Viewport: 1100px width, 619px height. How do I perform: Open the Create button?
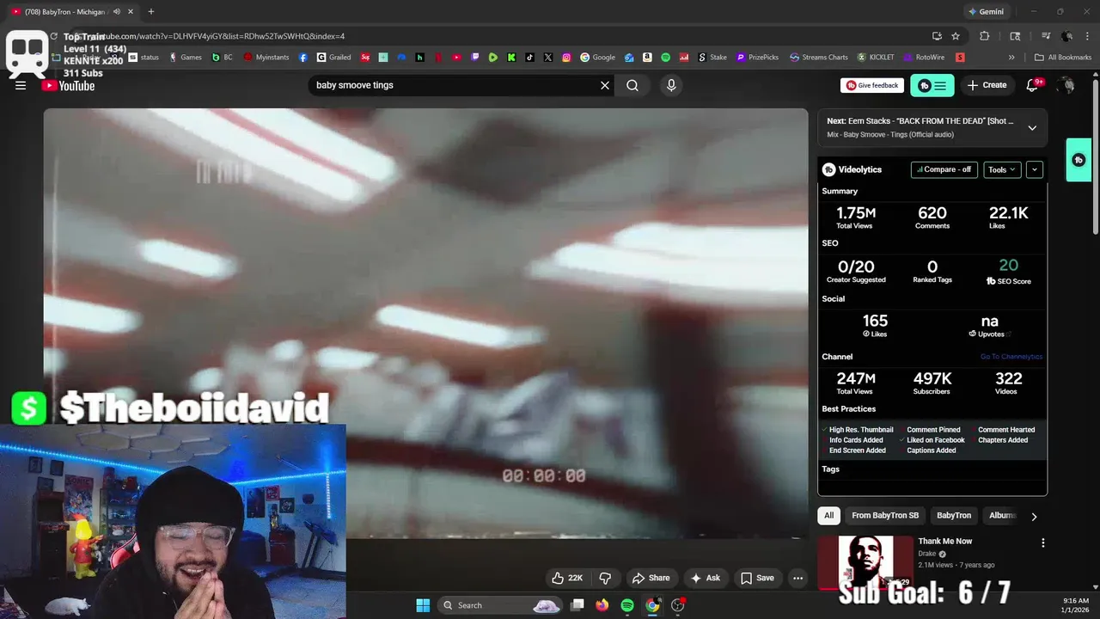pyautogui.click(x=987, y=85)
